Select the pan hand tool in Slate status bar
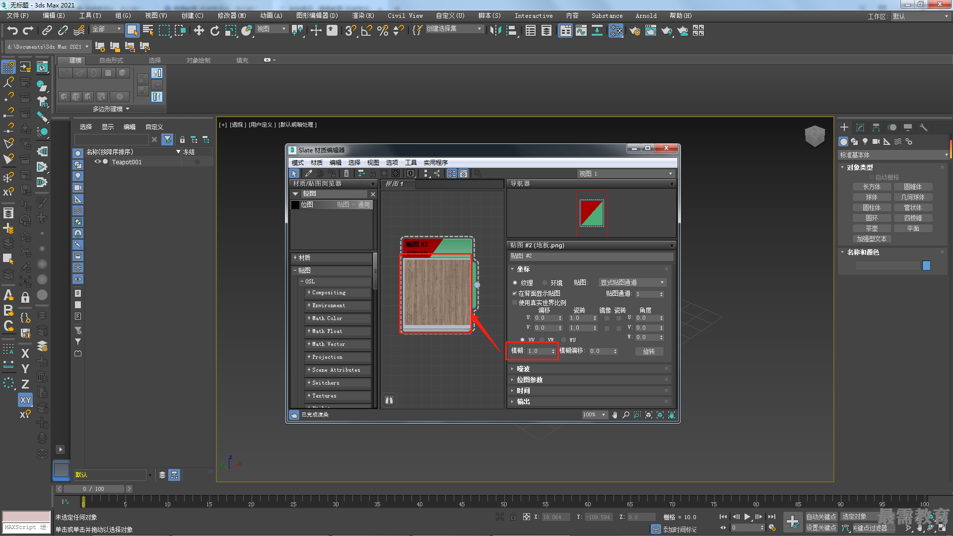The width and height of the screenshot is (953, 536). [x=614, y=415]
